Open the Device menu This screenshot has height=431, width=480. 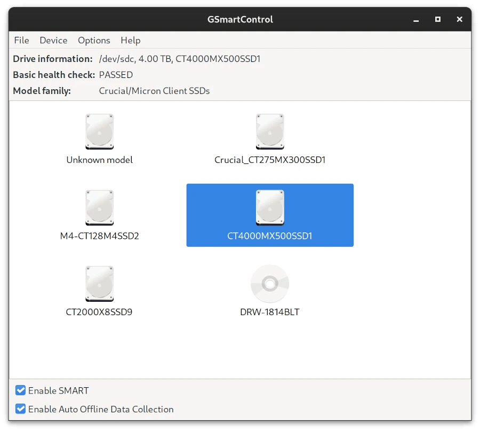(53, 40)
